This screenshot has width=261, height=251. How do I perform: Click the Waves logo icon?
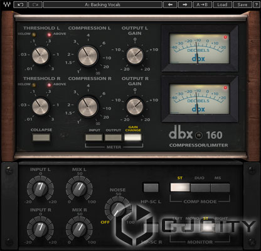(x=7, y=4)
